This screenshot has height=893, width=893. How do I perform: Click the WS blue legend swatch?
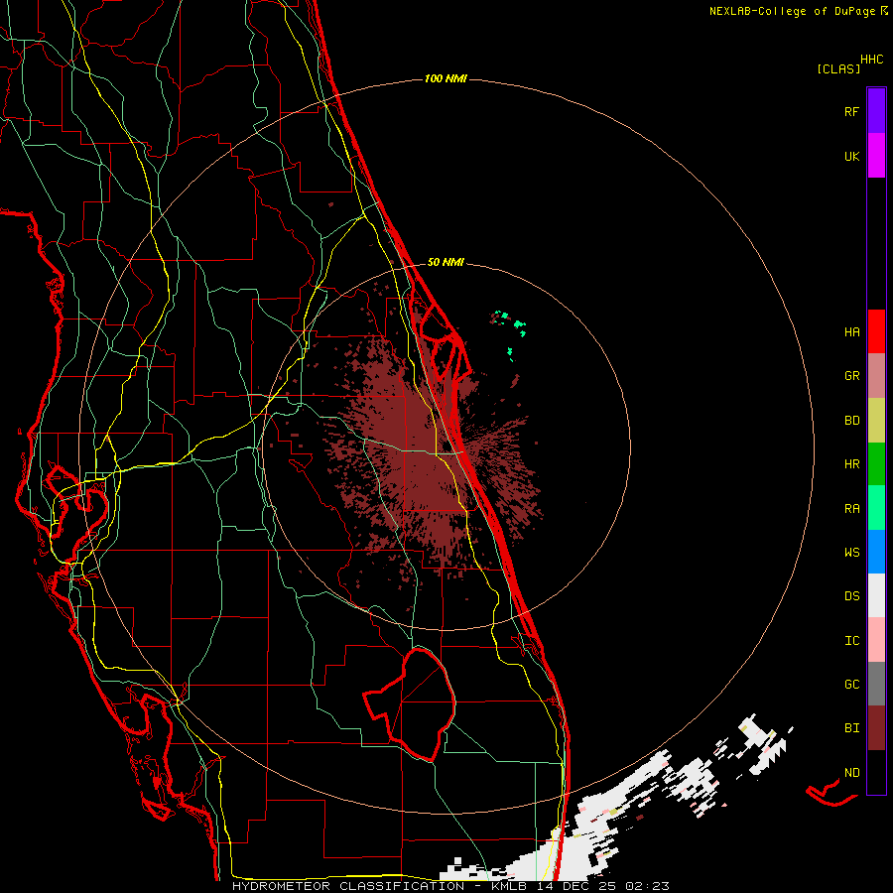point(876,552)
